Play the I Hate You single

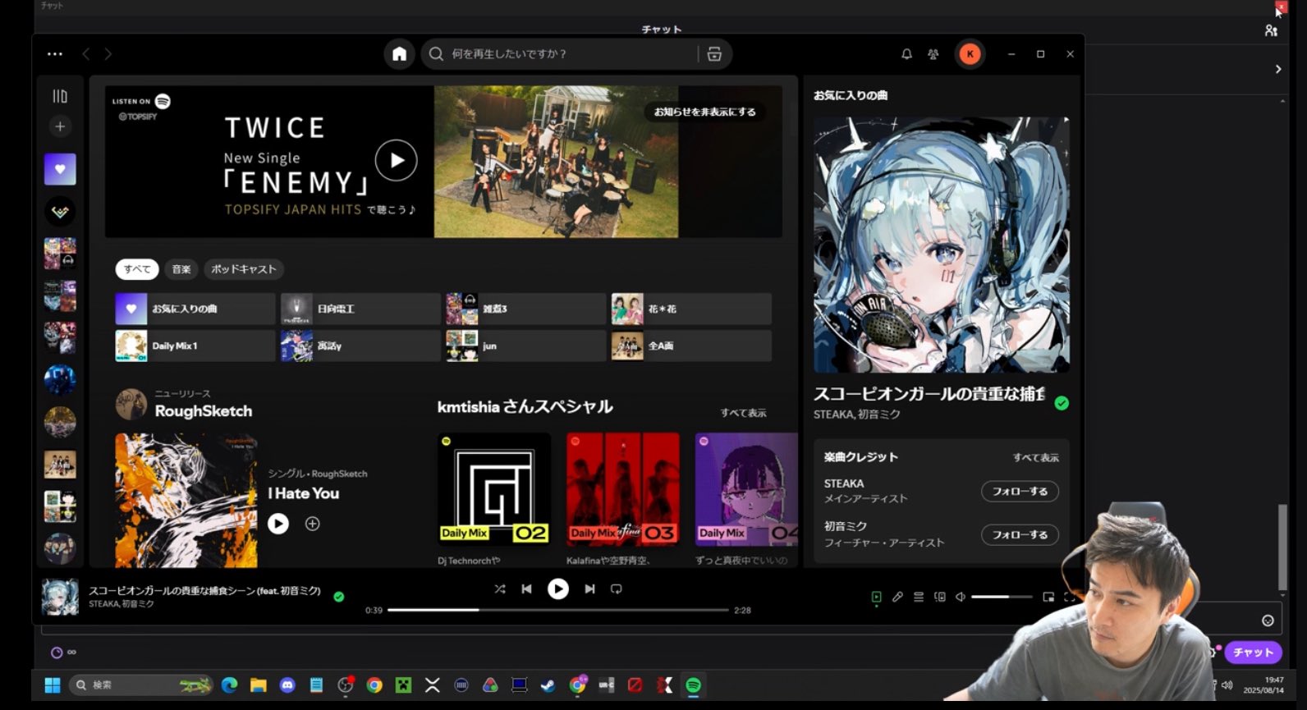click(278, 524)
